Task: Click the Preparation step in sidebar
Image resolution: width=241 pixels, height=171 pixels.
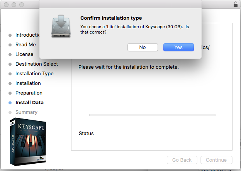Action: coord(29,93)
